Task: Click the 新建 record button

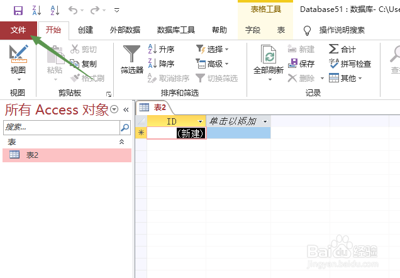Action: pos(301,49)
